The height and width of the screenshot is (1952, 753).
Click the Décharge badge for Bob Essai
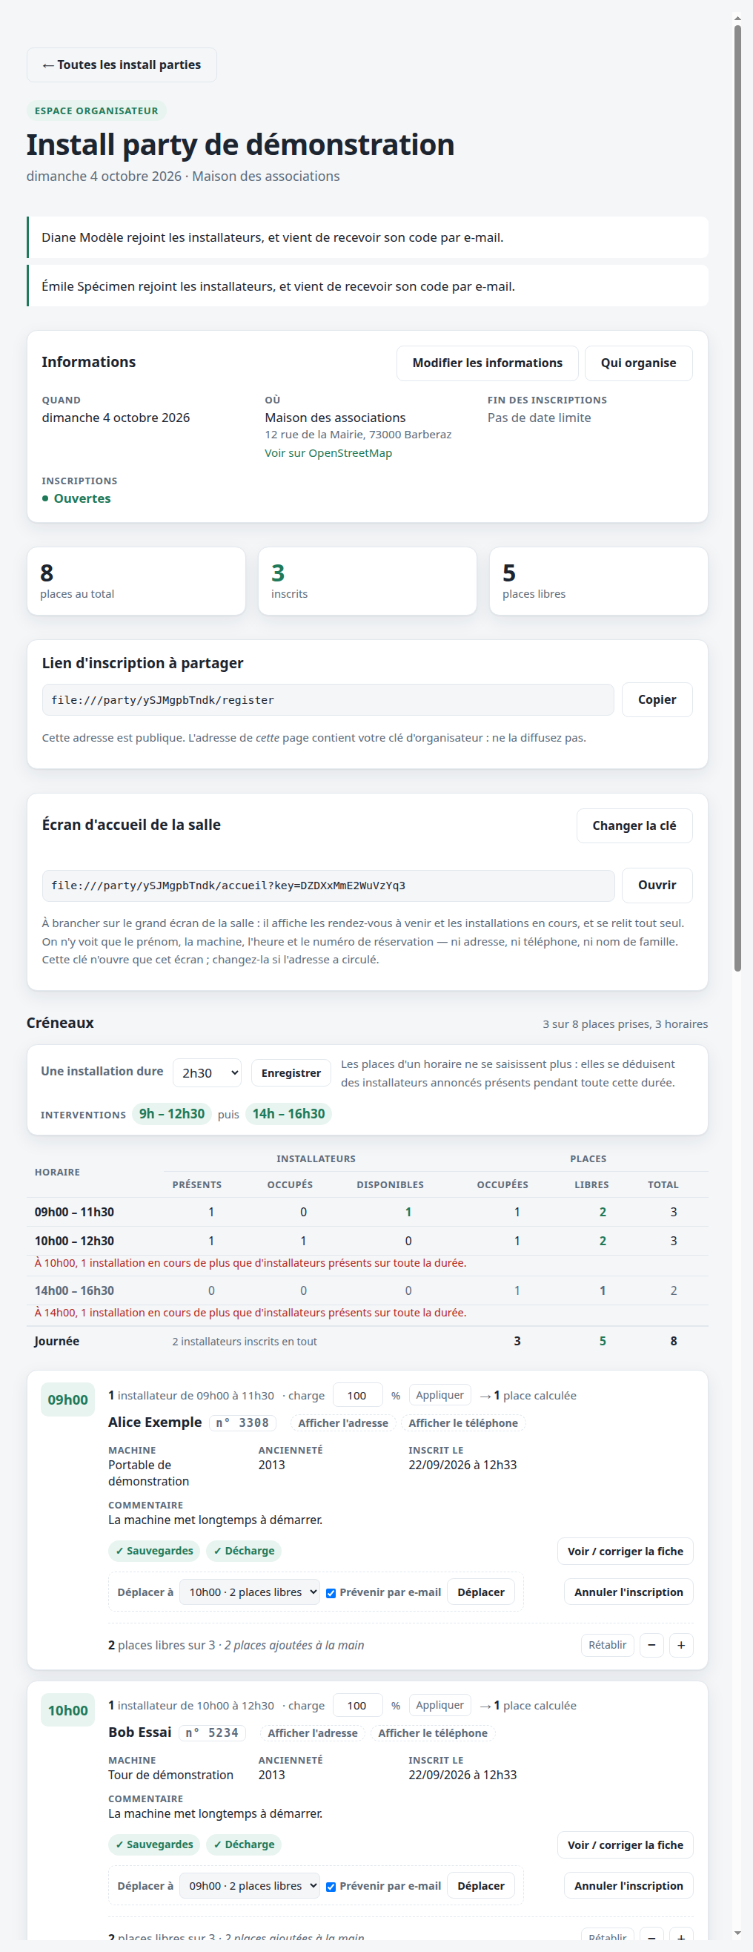244,1845
